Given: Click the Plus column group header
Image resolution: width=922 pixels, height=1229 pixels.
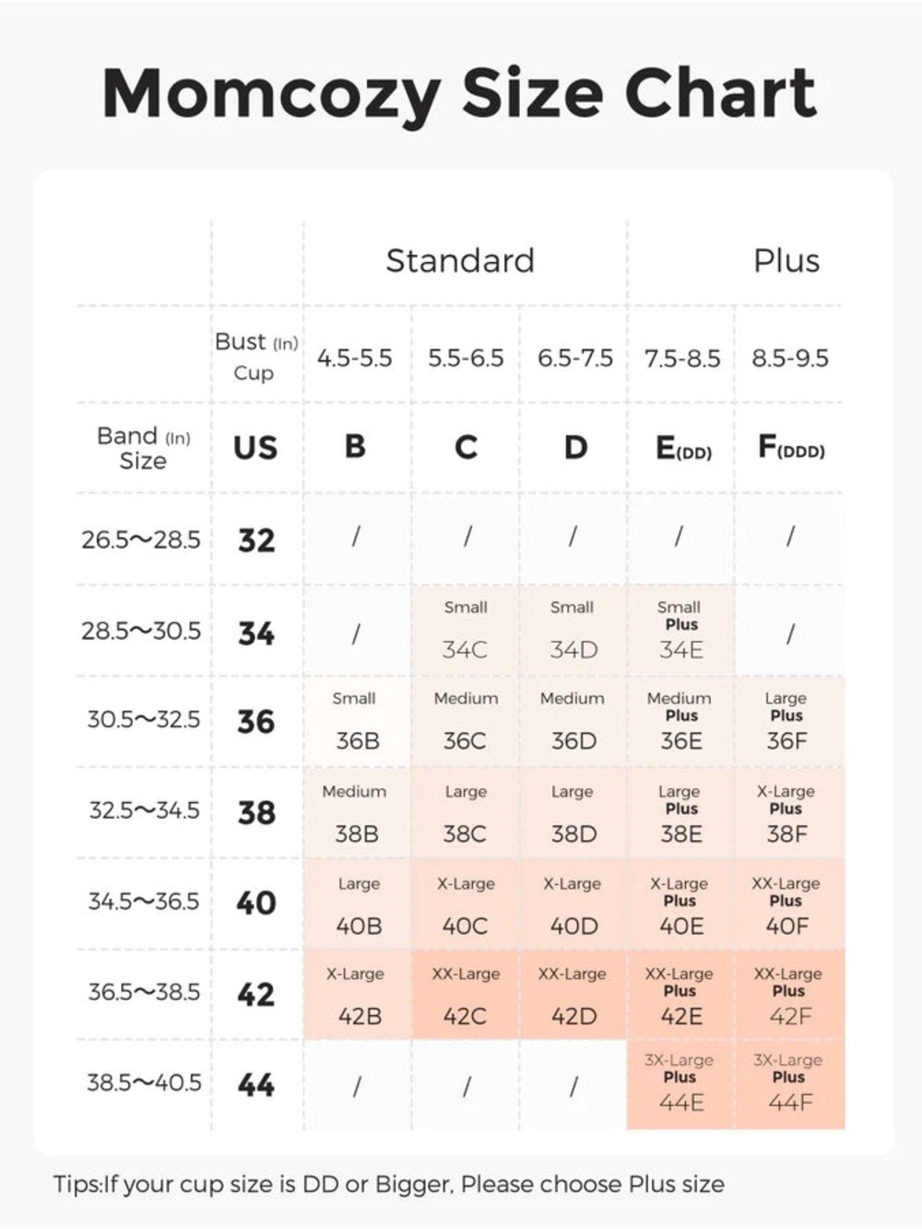Looking at the screenshot, I should point(786,261).
